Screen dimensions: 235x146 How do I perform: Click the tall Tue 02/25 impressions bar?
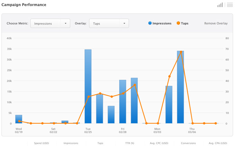point(88,86)
